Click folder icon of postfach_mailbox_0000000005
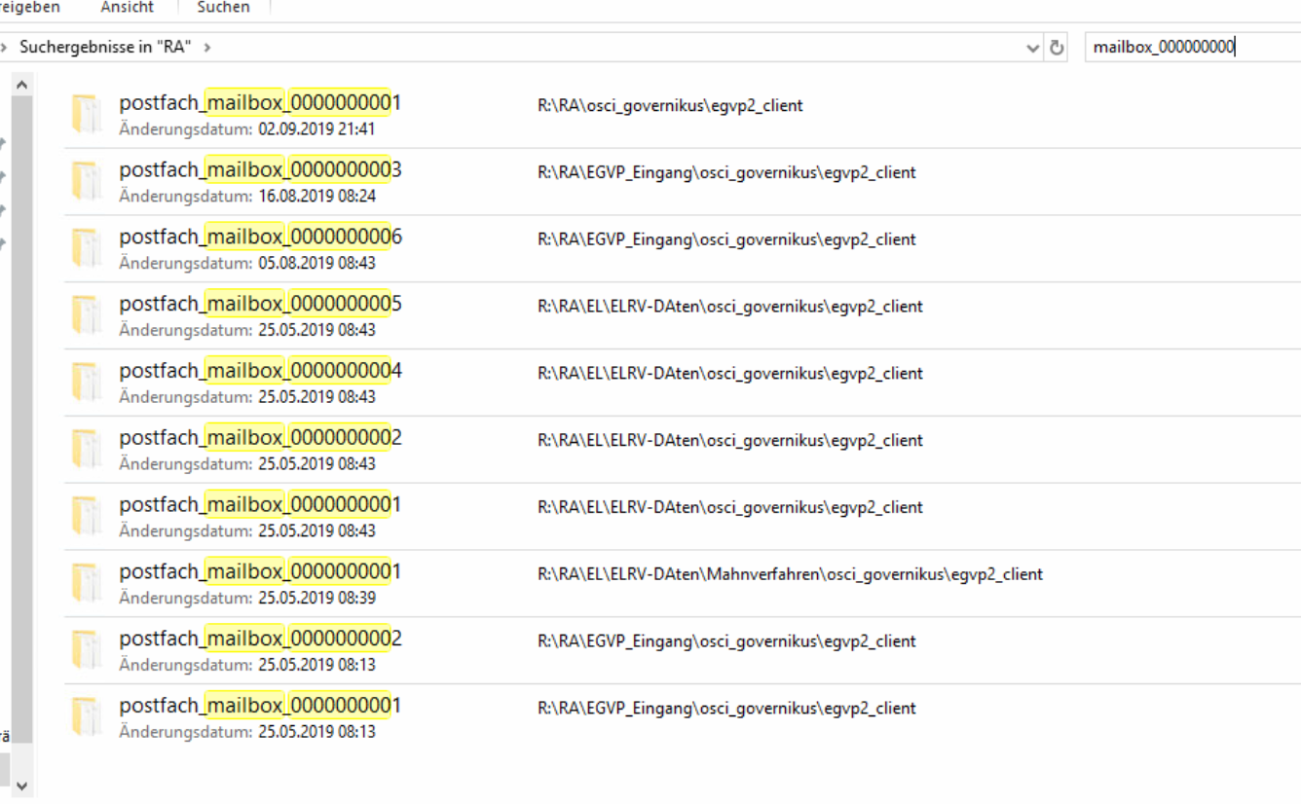This screenshot has height=804, width=1301. [x=87, y=315]
